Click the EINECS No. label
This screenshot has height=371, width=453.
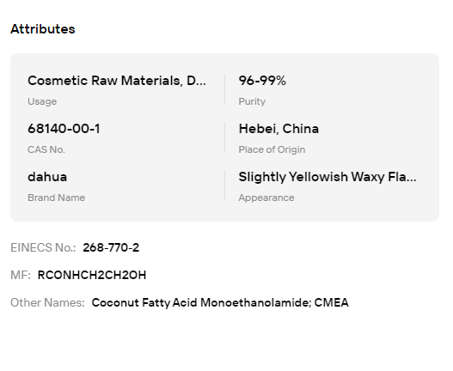[43, 247]
